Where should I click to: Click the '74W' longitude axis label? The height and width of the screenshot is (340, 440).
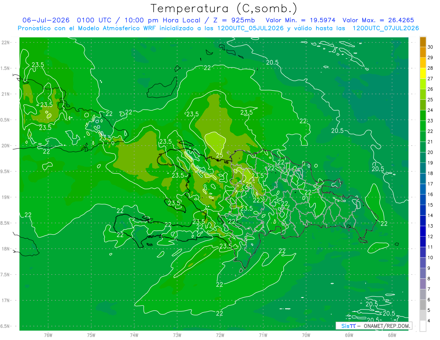tap(134, 335)
